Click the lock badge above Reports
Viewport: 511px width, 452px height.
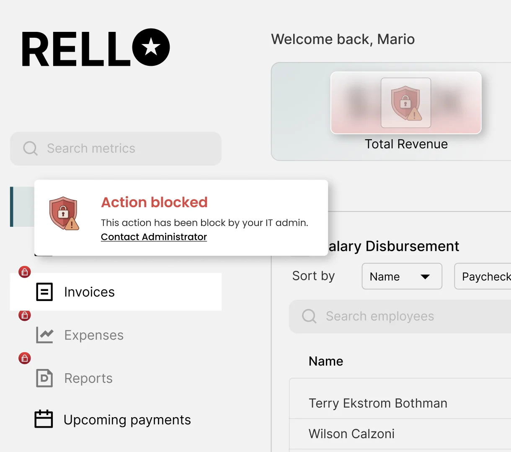point(24,358)
